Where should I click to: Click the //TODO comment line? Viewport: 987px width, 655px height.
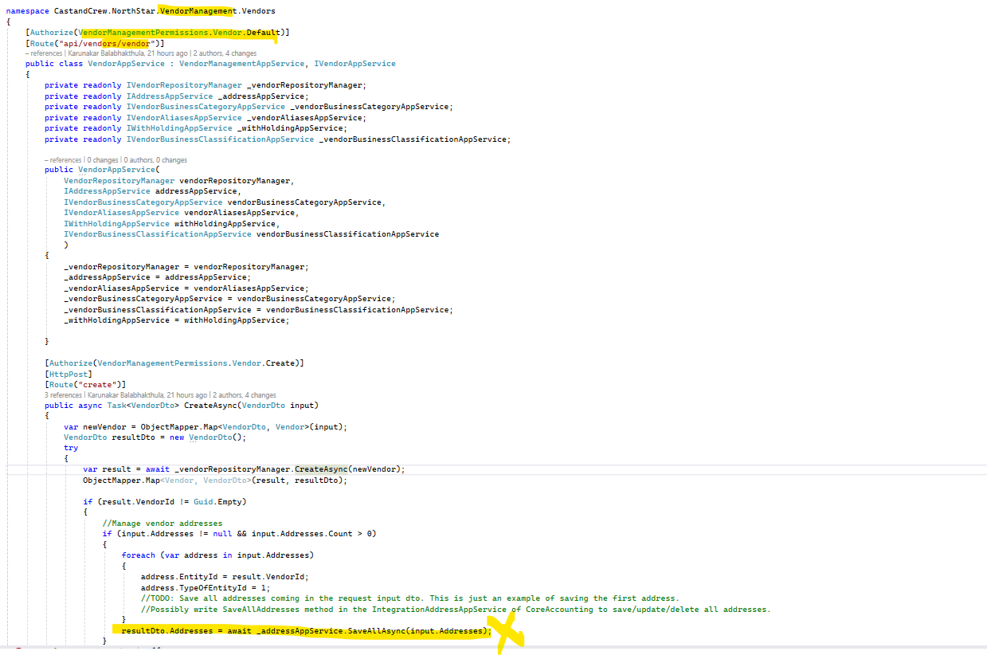(409, 598)
